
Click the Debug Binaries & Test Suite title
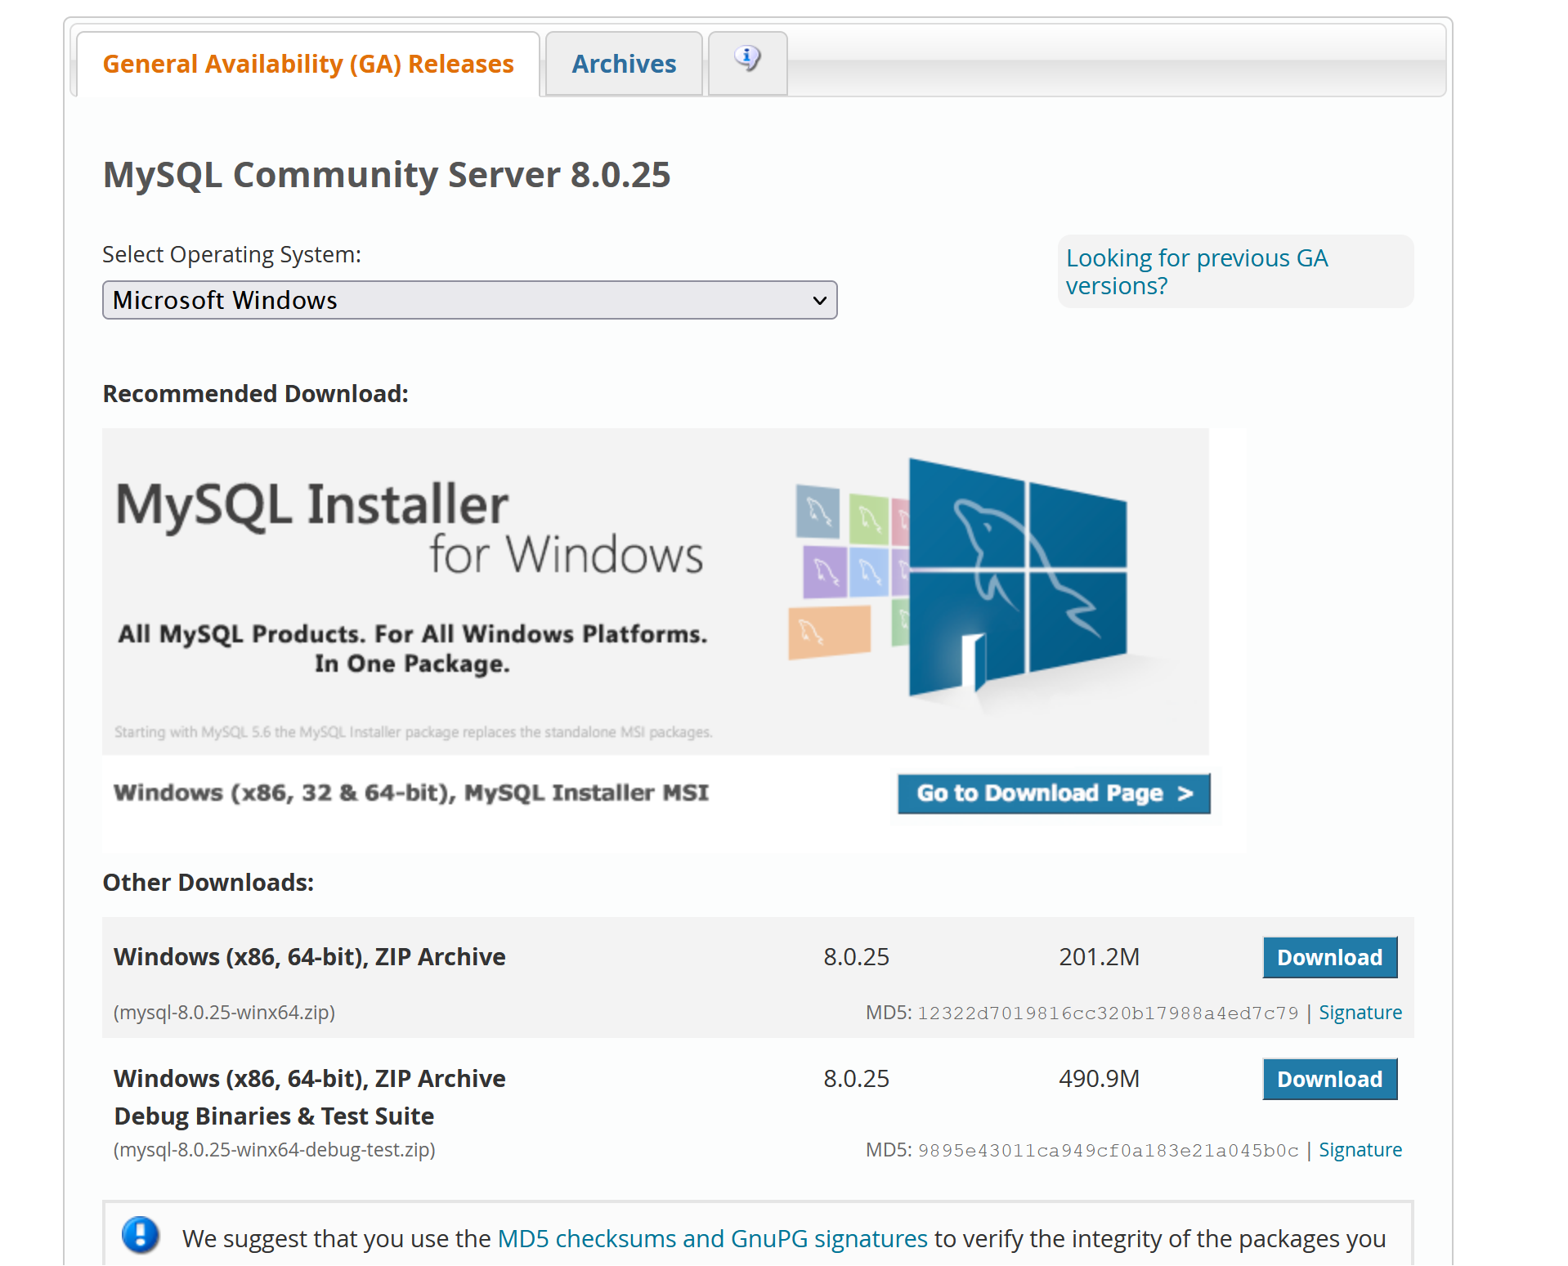(274, 1116)
